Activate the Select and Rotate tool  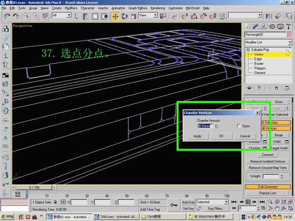click(124, 16)
